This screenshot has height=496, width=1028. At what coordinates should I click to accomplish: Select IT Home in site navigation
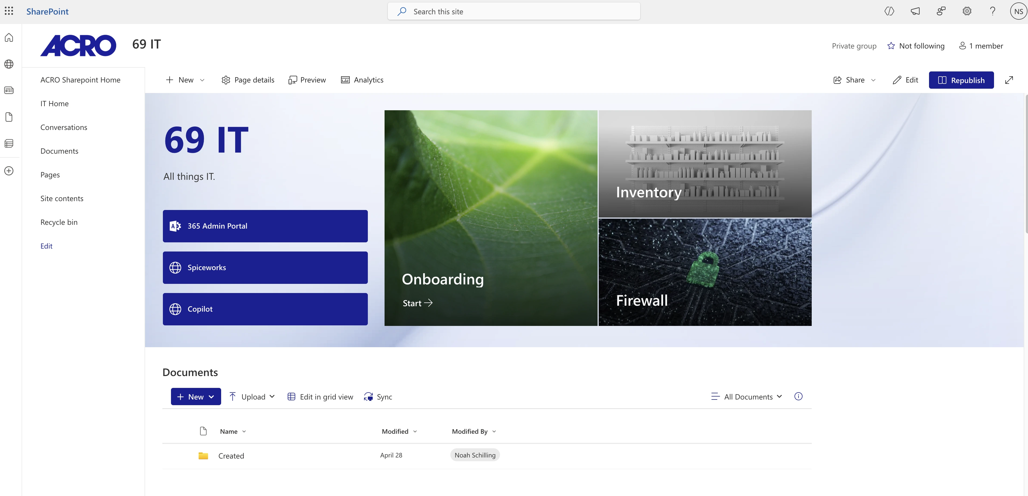(54, 103)
